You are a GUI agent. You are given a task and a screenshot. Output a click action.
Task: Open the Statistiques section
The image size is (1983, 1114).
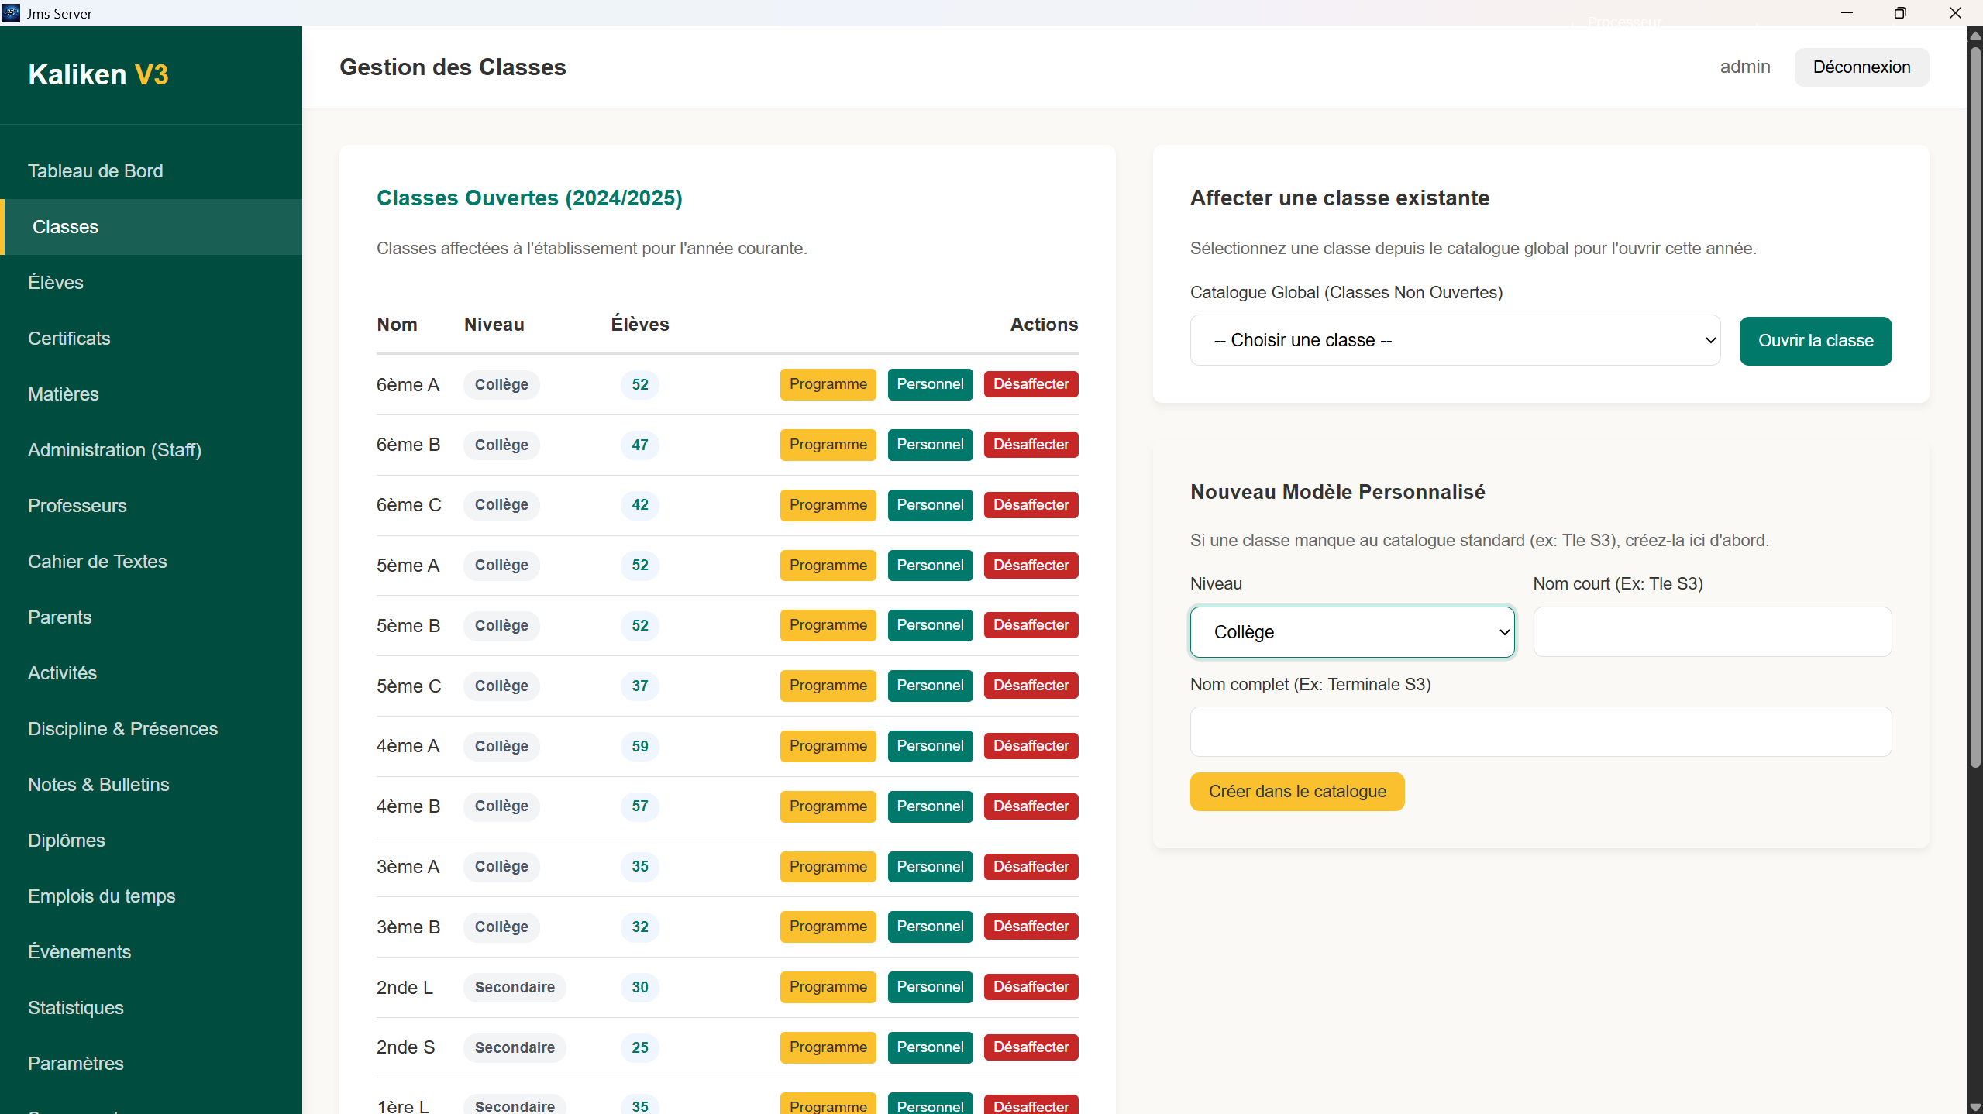[x=75, y=1007]
